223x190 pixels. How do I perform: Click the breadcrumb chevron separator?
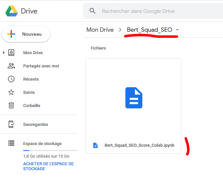(x=120, y=30)
